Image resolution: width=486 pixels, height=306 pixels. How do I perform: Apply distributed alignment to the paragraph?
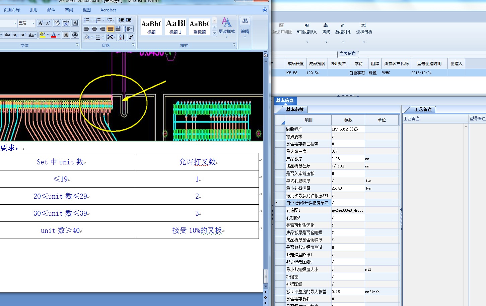[x=118, y=29]
